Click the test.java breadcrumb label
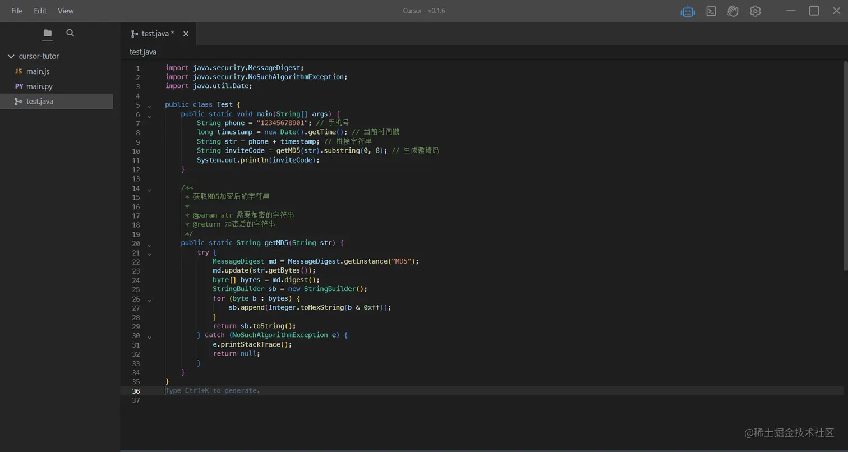This screenshot has width=848, height=452. [143, 52]
